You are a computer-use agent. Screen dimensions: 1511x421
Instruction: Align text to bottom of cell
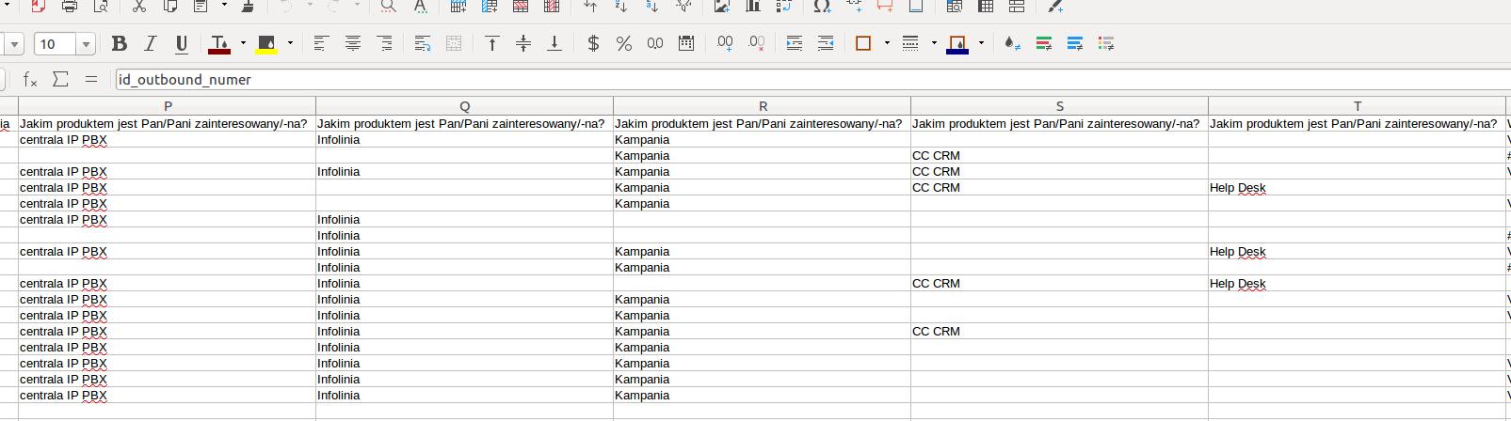[x=555, y=43]
